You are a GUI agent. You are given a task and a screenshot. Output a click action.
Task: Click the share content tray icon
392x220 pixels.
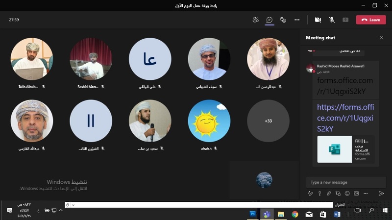(345, 20)
